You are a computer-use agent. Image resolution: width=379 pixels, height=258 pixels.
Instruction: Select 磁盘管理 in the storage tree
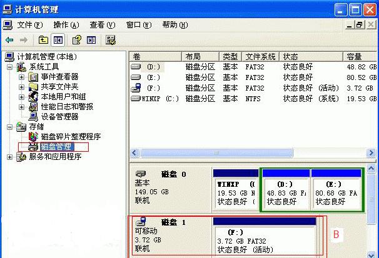tap(57, 147)
